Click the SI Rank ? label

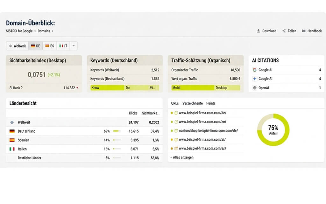[x=16, y=88]
